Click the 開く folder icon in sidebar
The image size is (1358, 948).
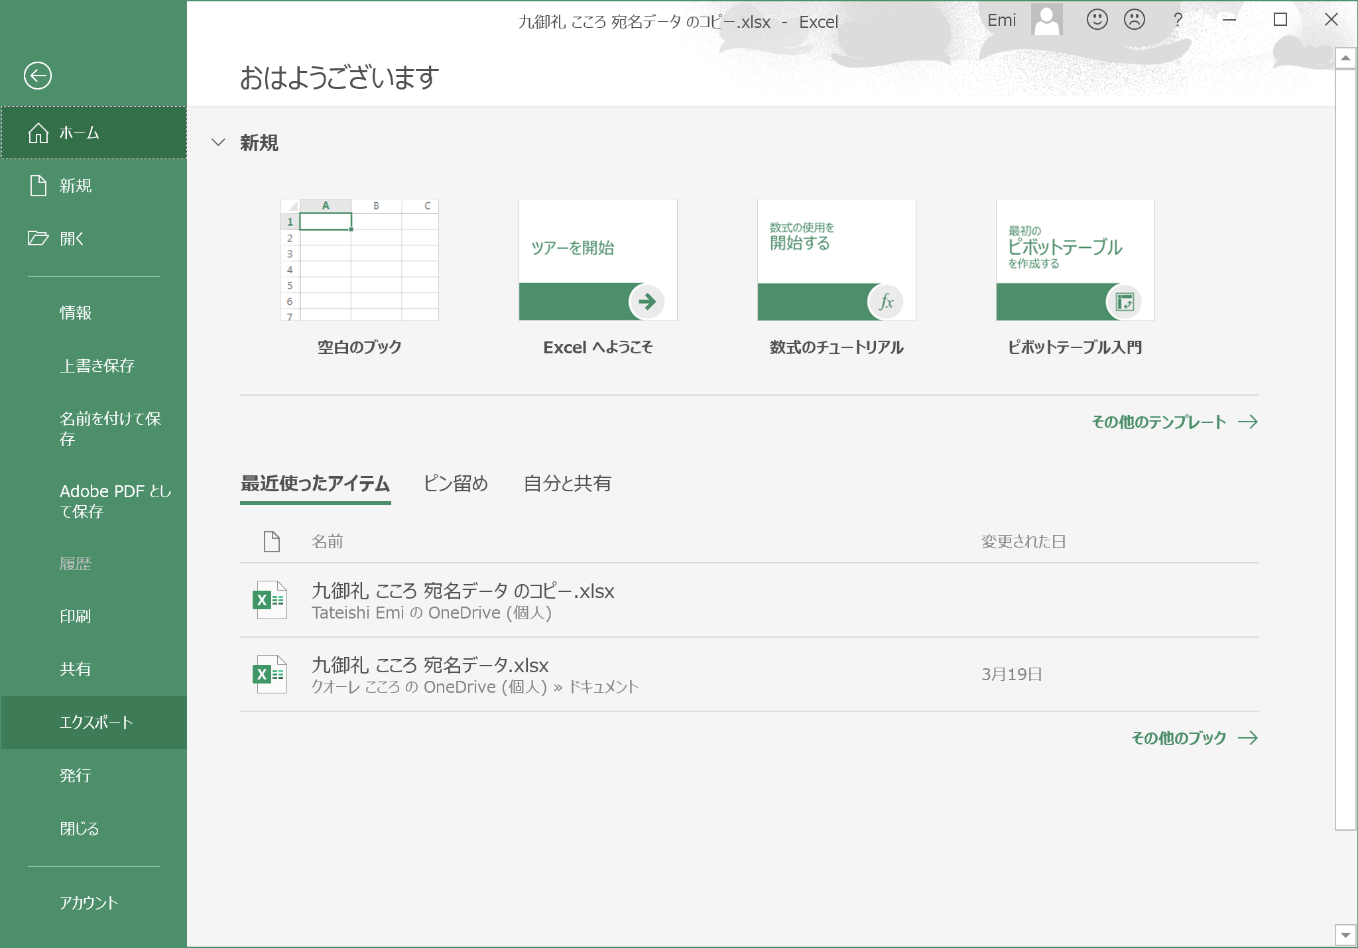pyautogui.click(x=38, y=239)
